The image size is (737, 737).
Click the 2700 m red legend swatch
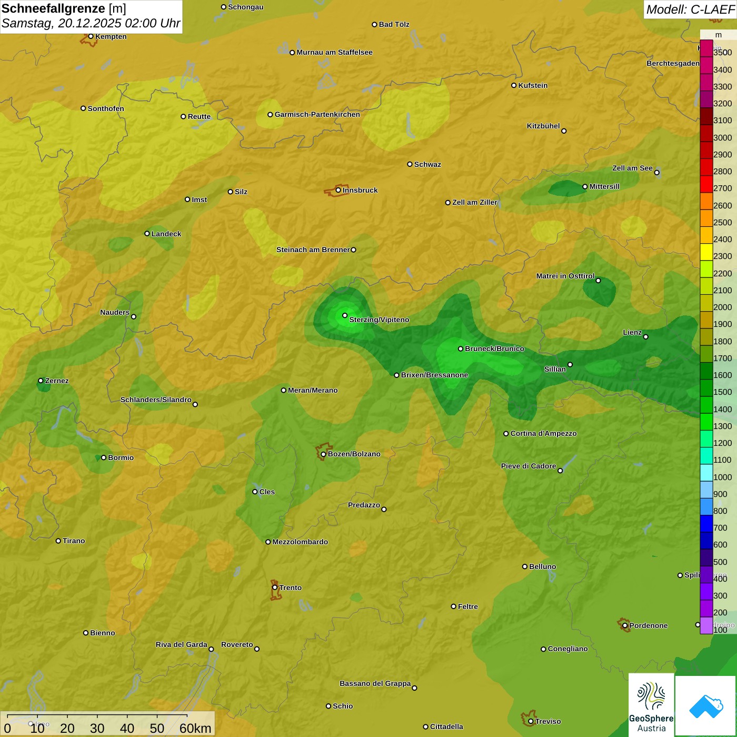[x=706, y=184]
